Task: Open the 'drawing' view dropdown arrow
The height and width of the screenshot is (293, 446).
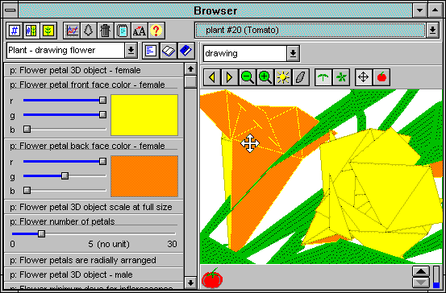Action: point(293,53)
